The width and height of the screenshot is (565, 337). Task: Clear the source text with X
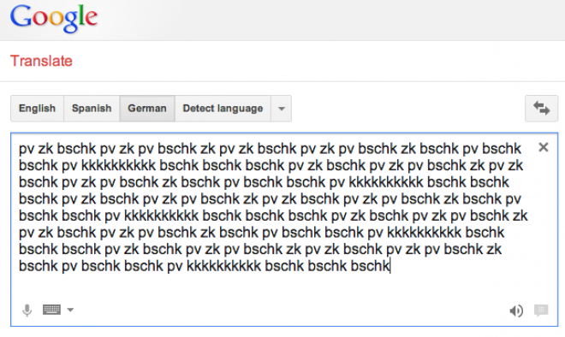544,147
